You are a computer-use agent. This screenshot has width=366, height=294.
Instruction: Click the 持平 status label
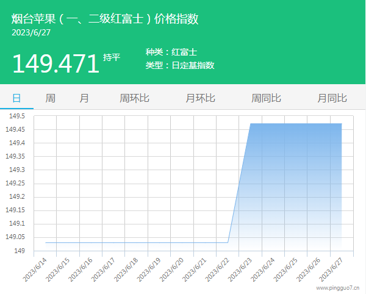coord(112,57)
